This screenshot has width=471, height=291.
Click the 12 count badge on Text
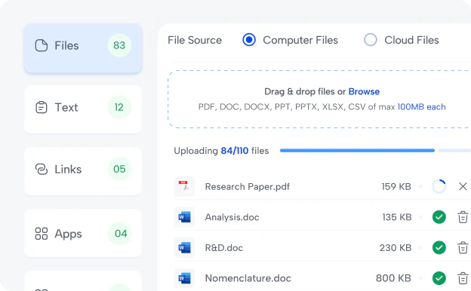[119, 107]
